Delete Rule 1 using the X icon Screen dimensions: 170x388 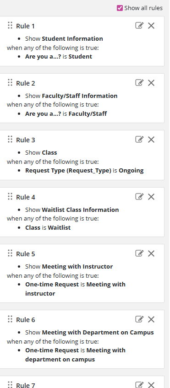[x=151, y=26]
